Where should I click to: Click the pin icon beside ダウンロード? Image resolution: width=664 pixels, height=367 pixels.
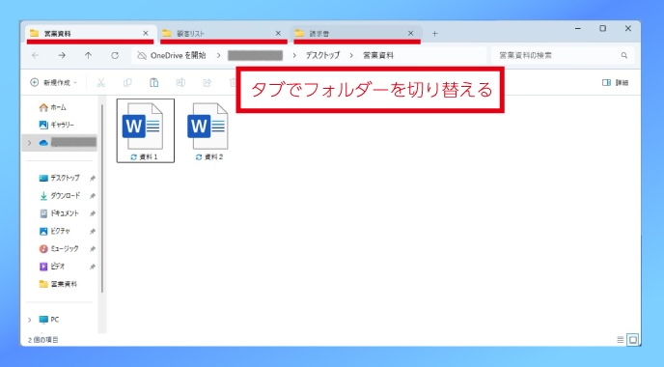coord(93,196)
